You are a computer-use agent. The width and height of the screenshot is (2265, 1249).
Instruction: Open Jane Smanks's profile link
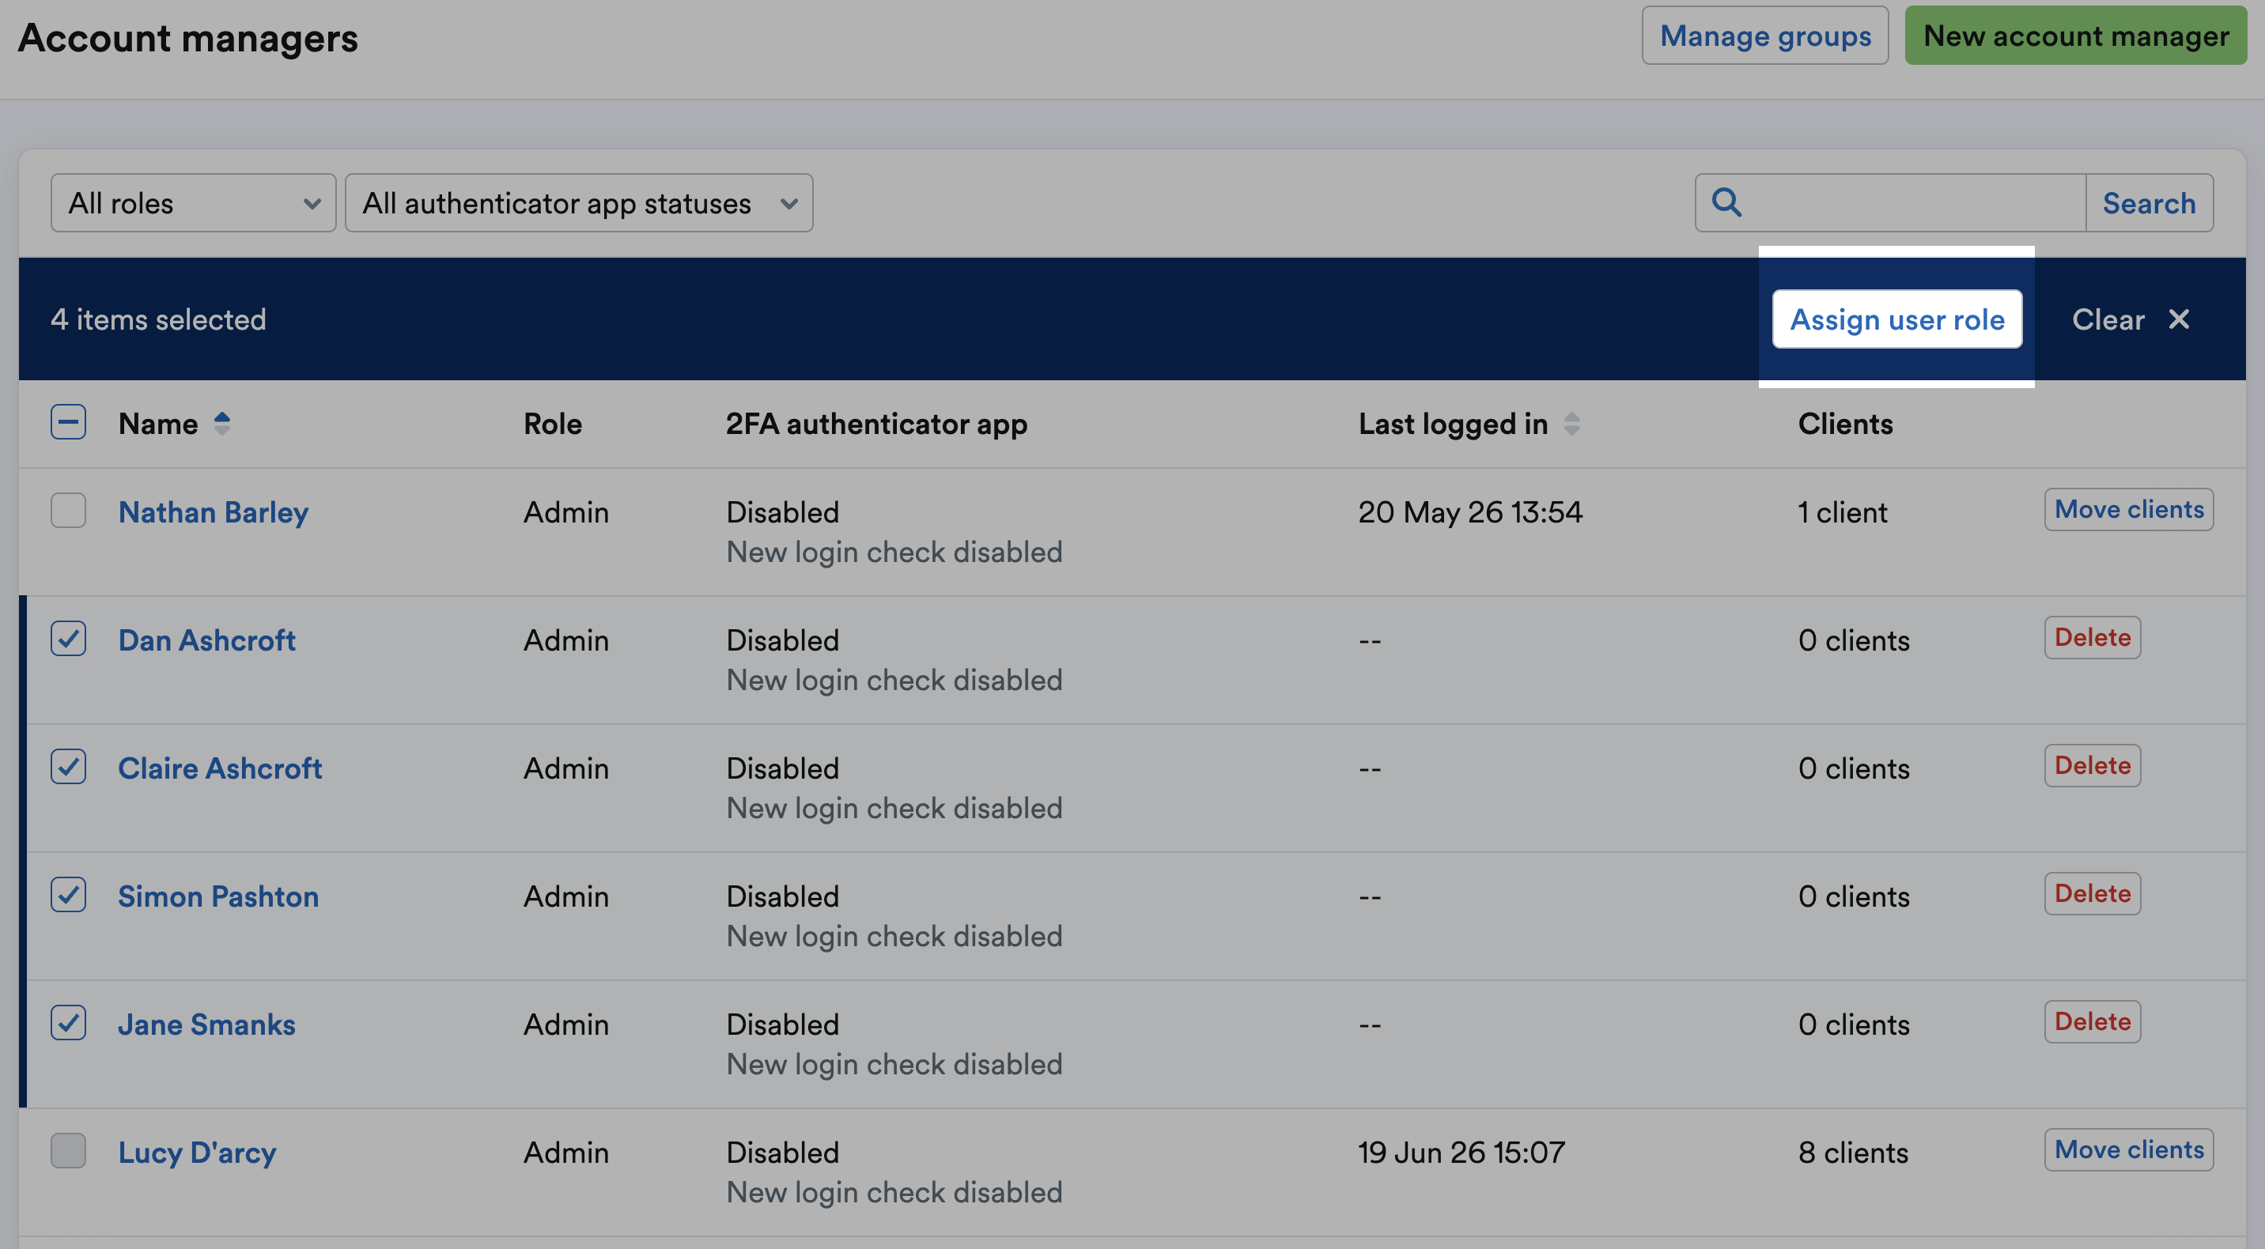(x=206, y=1024)
